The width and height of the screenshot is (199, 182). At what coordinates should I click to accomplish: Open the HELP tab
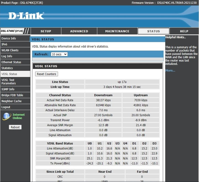184,31
